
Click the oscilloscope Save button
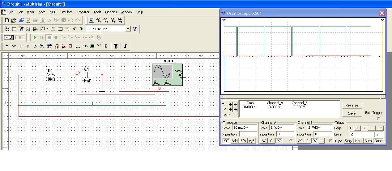click(x=352, y=113)
